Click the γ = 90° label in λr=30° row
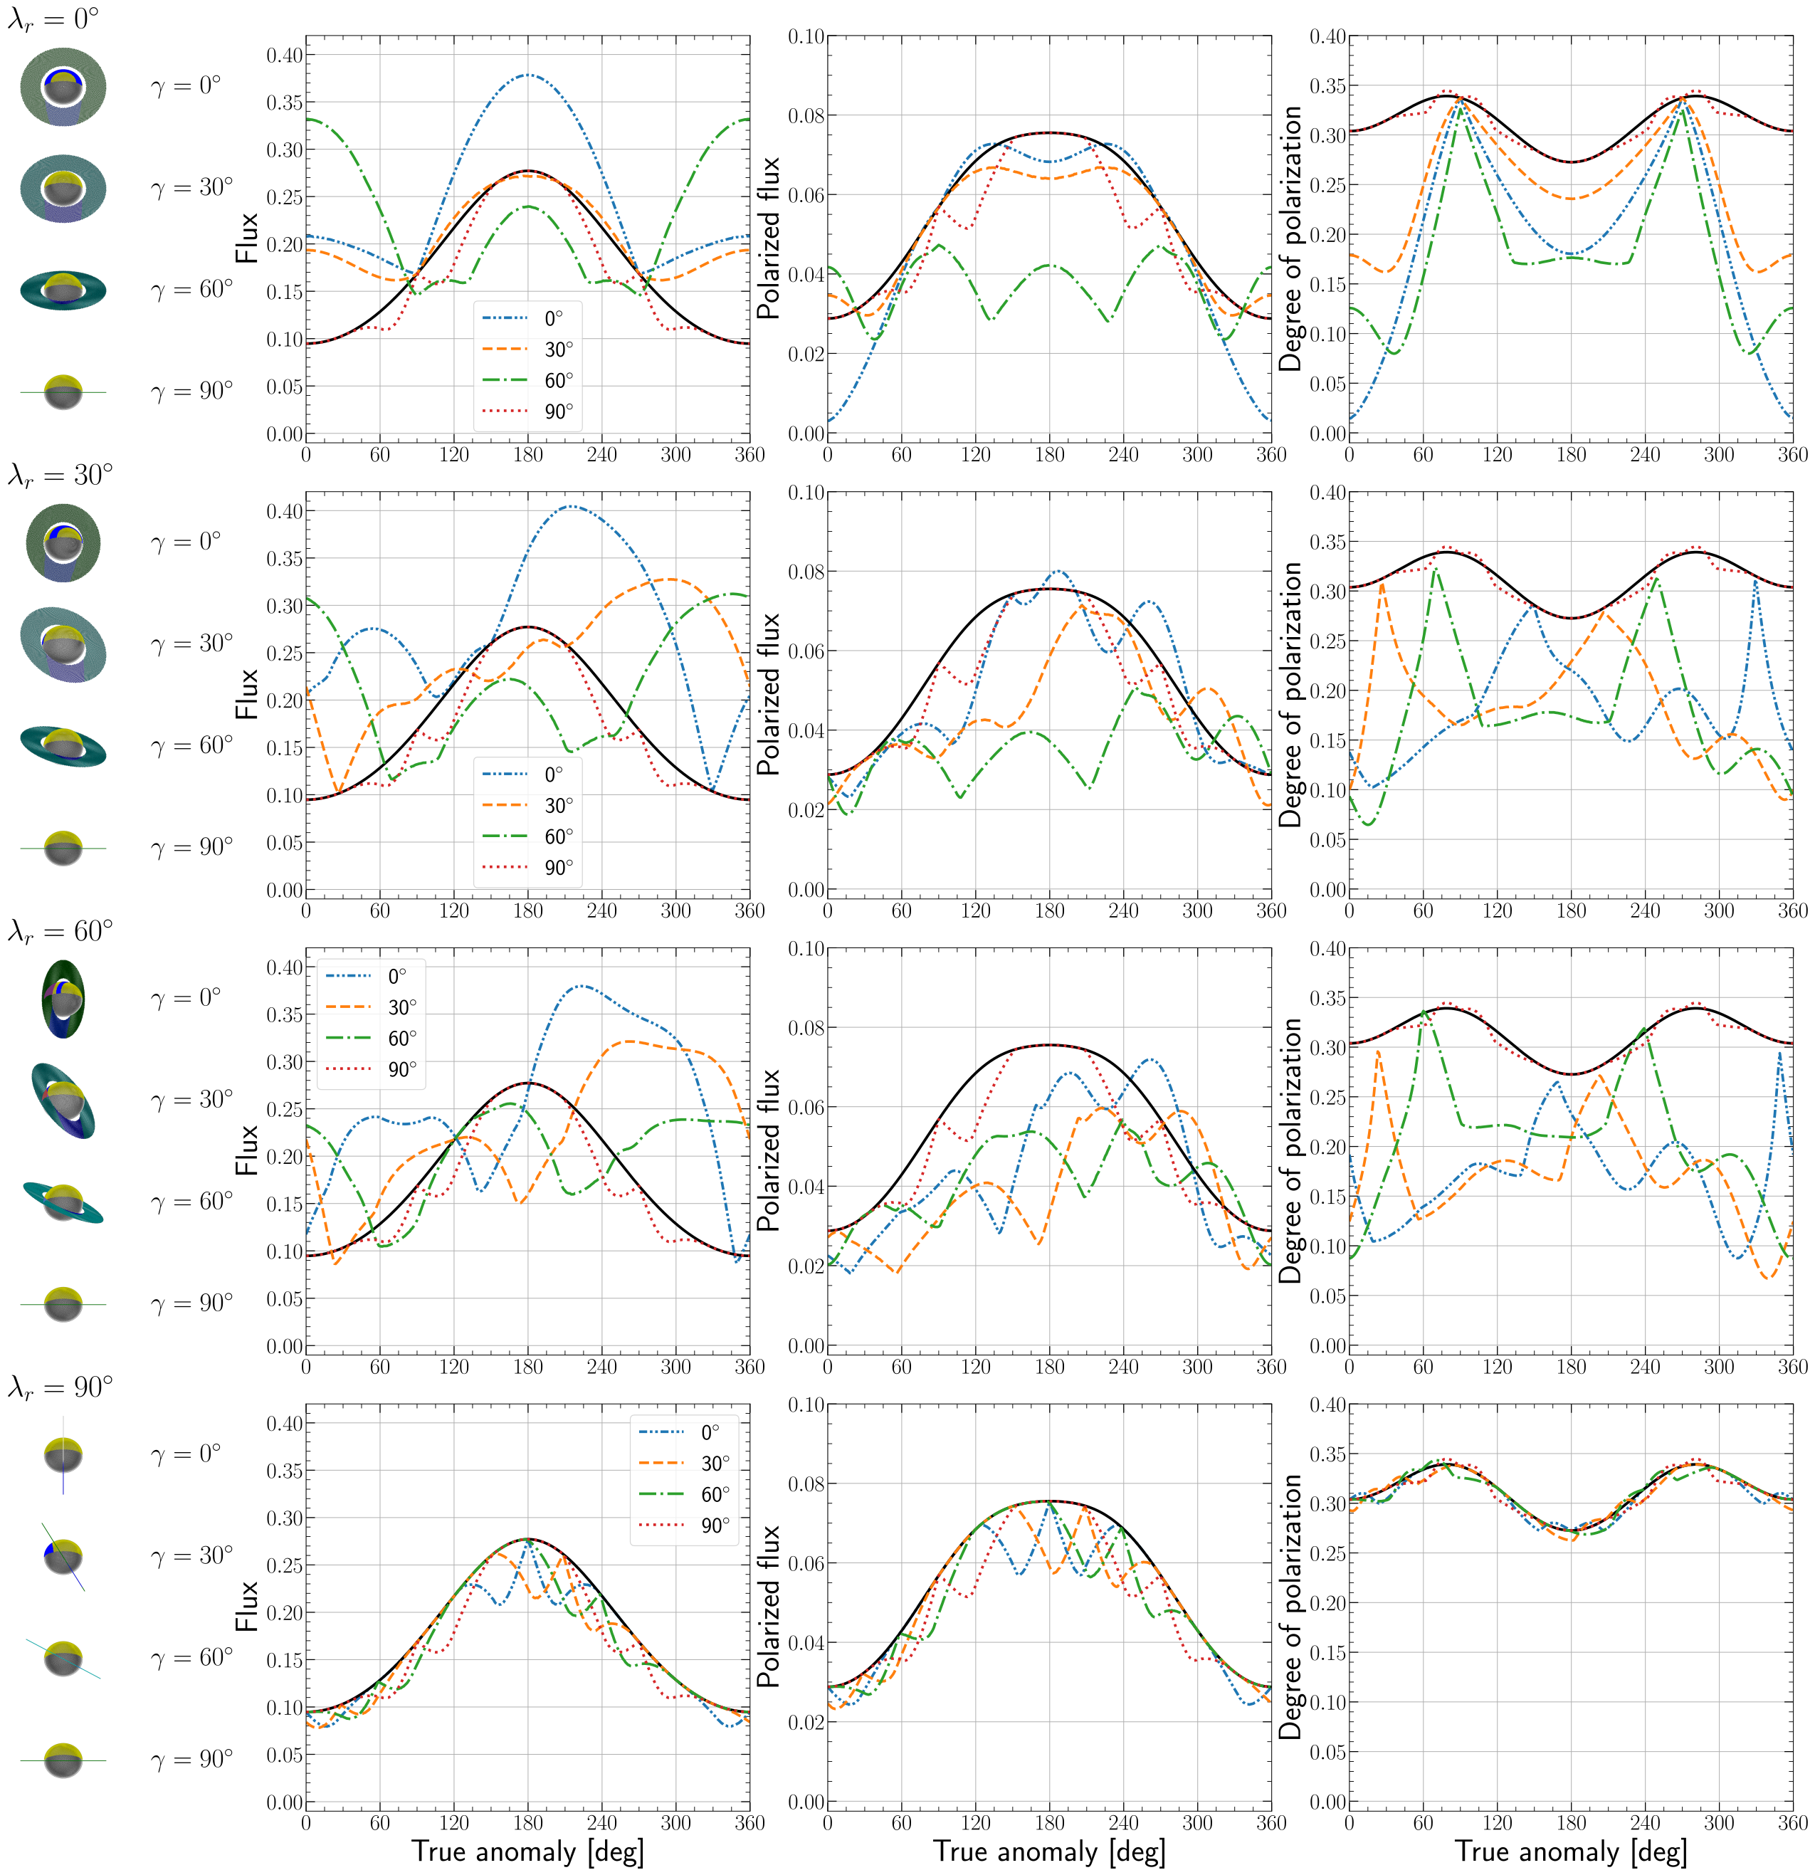Viewport: 1815px width, 1875px height. tap(192, 848)
